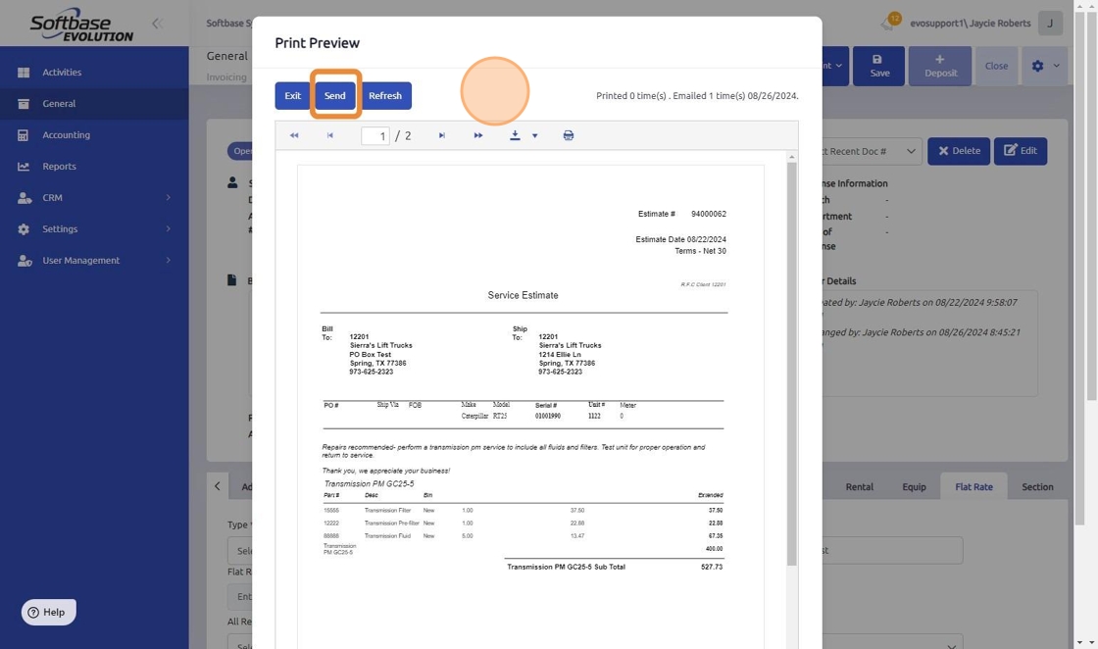Viewport: 1098px width, 649px height.
Task: Click the preview vertical scrollbar
Action: [792, 364]
